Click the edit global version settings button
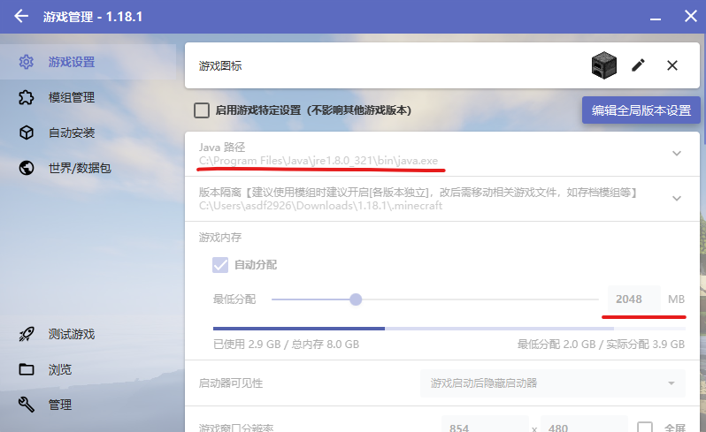Viewport: 706px width, 432px height. click(641, 110)
